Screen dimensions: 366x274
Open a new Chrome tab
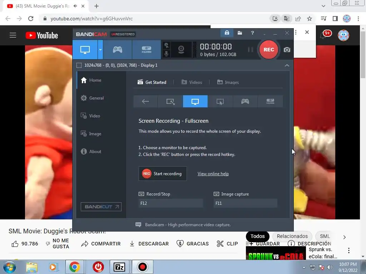point(97,6)
